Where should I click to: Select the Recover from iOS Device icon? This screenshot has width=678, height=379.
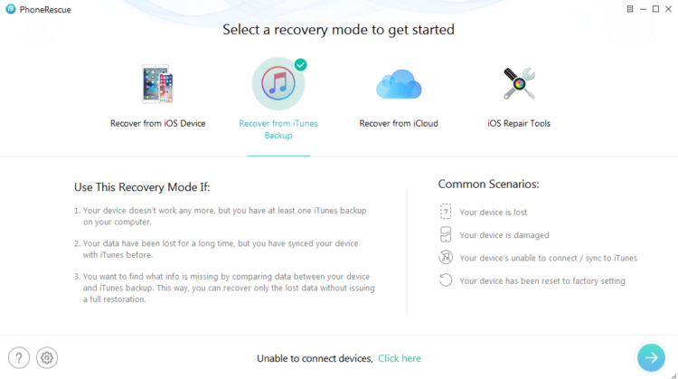(158, 84)
